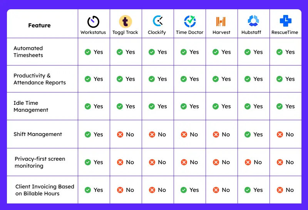The image size is (308, 210).
Task: Click the Time Doctor logo icon
Action: point(190,21)
